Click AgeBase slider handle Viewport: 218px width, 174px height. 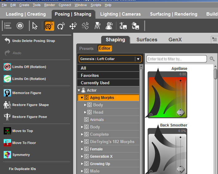[x=180, y=112]
